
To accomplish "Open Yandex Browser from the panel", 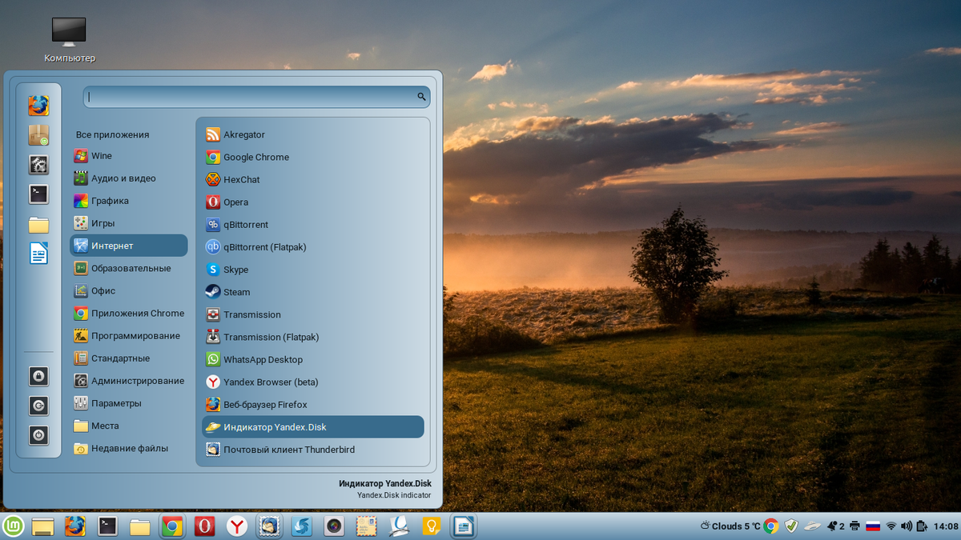I will [236, 526].
